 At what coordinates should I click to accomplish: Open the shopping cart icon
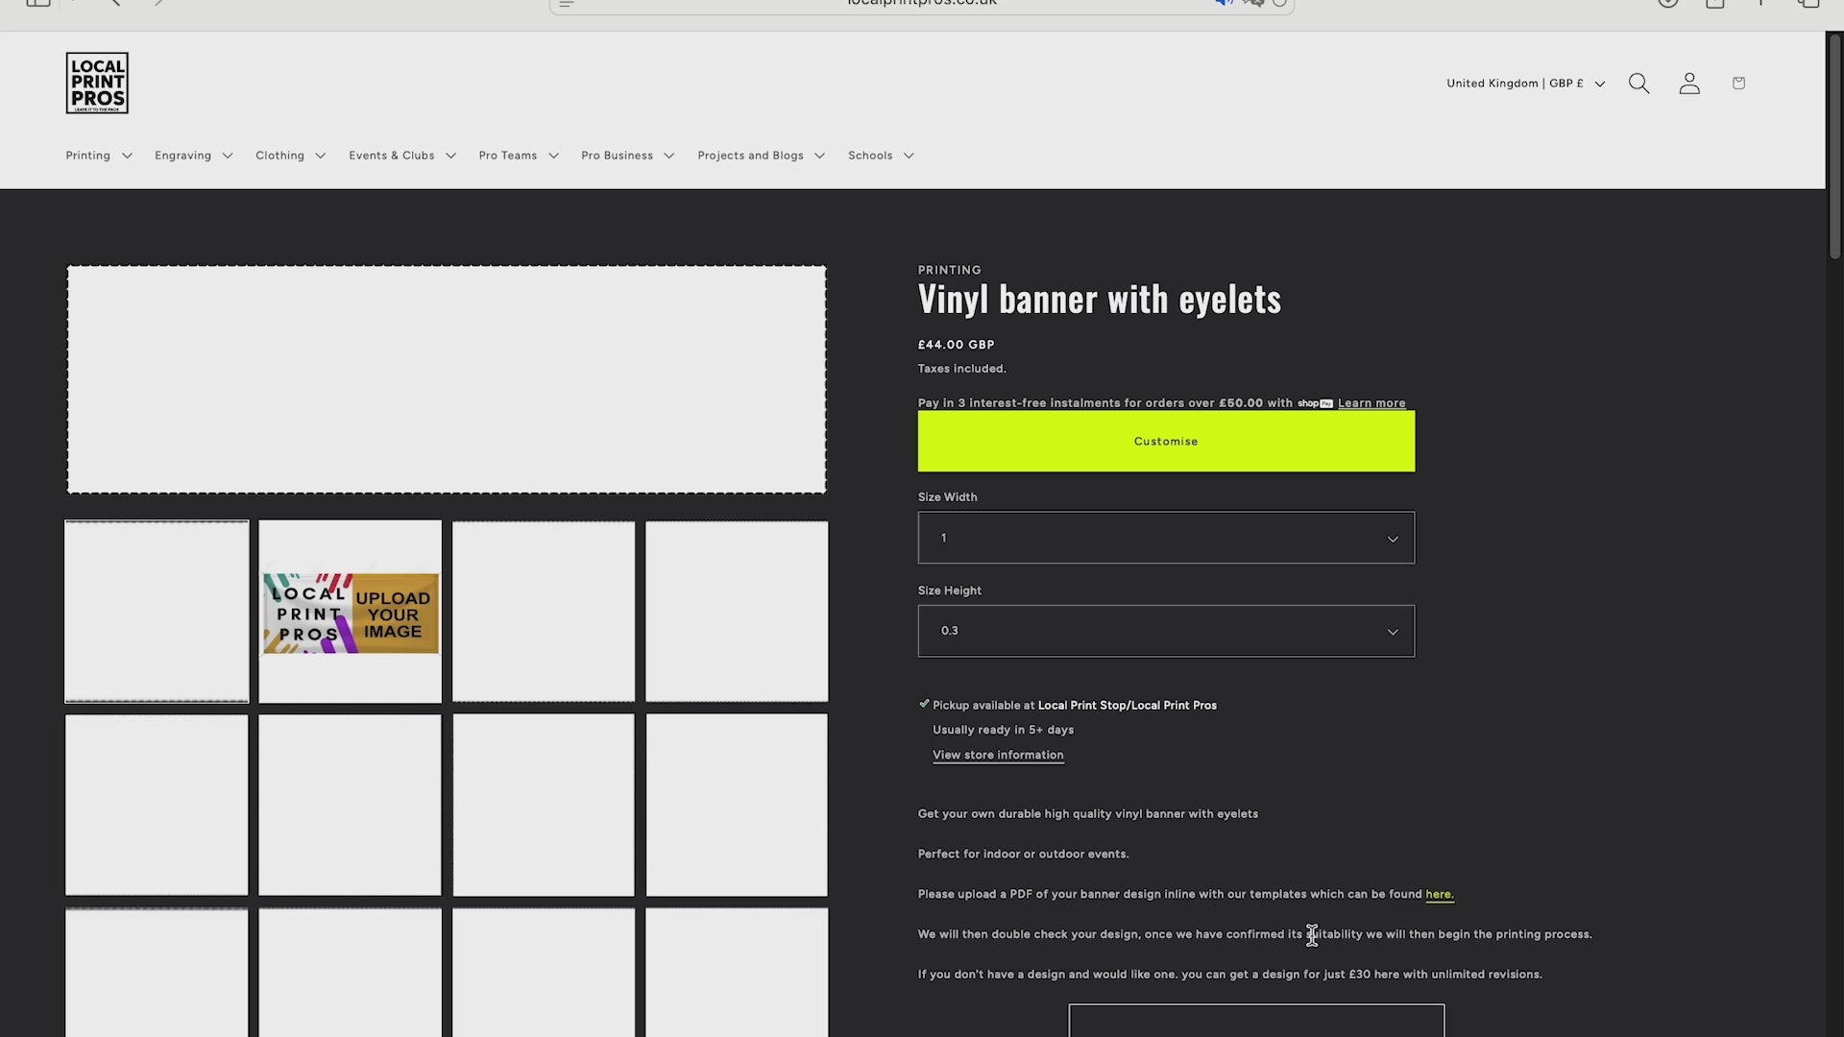(1738, 84)
